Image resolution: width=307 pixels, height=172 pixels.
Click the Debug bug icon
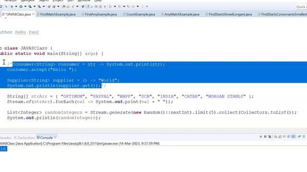pos(12,7)
